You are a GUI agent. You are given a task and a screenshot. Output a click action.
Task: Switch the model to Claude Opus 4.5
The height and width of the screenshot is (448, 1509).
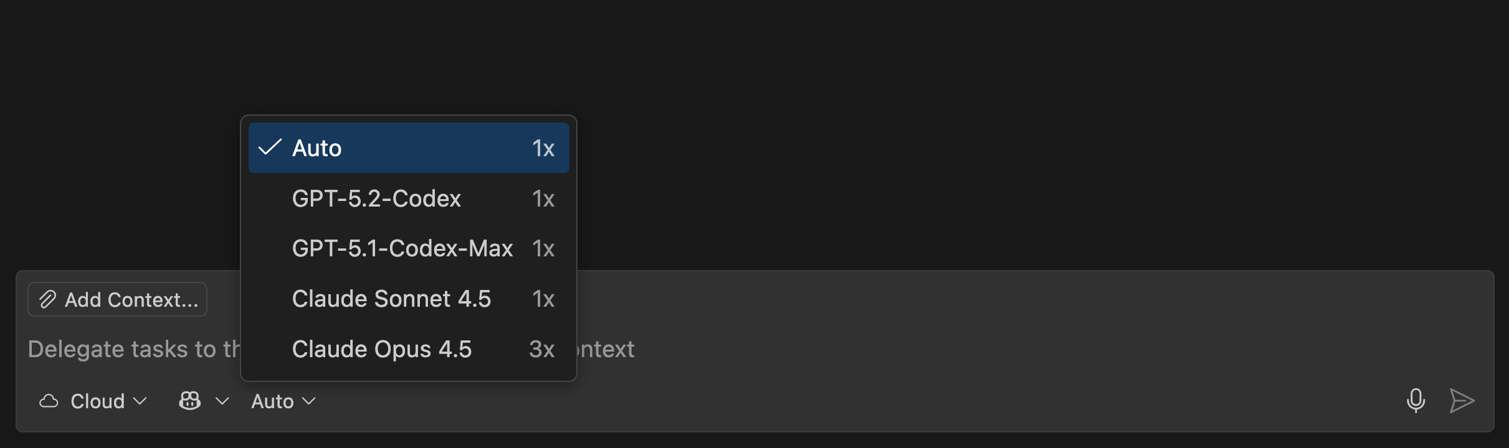382,349
